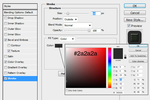
Task: Select the L lightness radio button
Action: point(132,67)
